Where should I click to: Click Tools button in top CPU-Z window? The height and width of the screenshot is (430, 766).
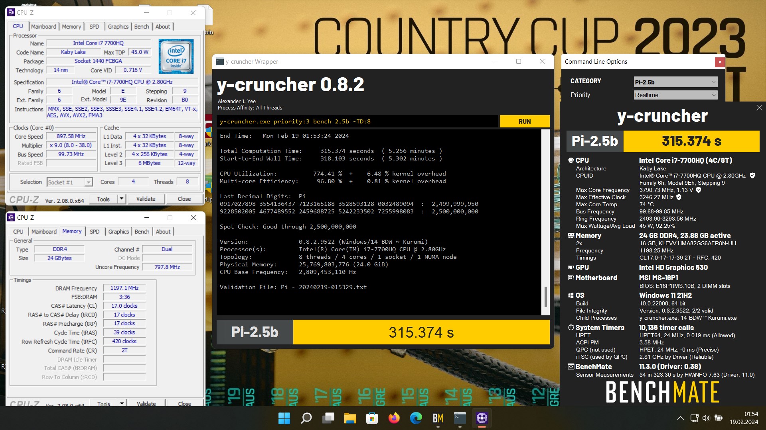(x=103, y=199)
